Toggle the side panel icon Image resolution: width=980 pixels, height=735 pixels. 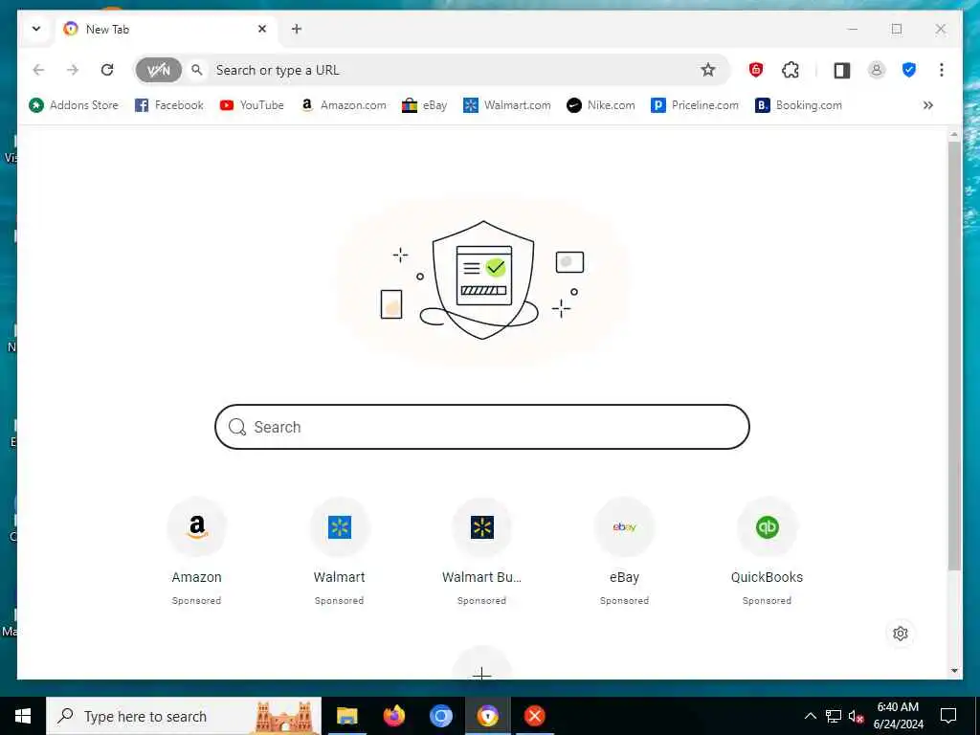[x=842, y=70]
